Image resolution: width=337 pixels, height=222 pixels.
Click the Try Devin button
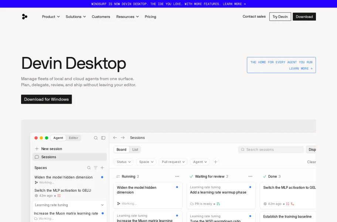280,17
